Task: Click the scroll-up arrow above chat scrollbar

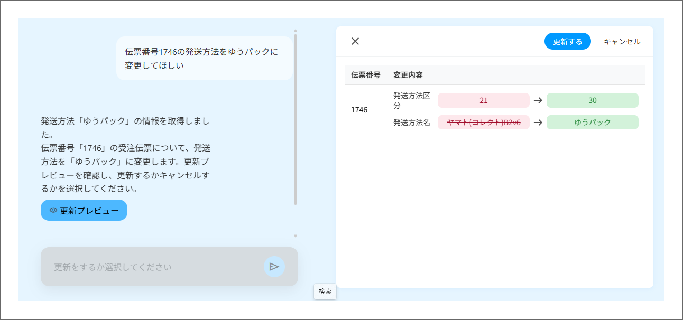Action: [296, 31]
